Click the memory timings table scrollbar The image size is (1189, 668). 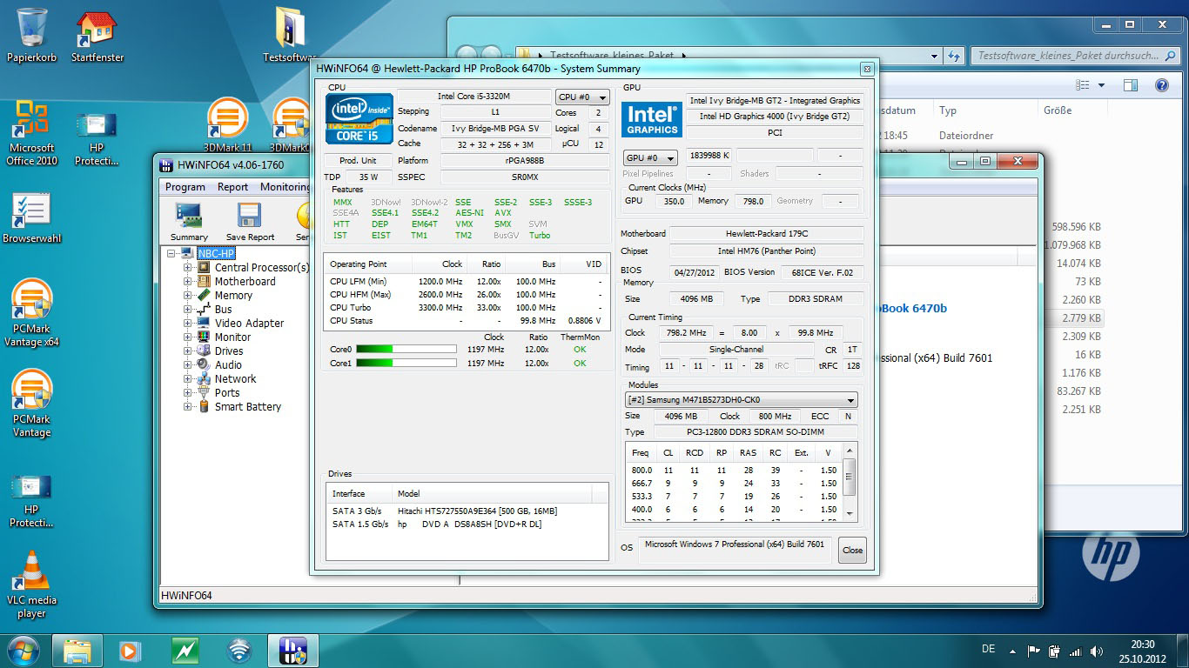850,482
